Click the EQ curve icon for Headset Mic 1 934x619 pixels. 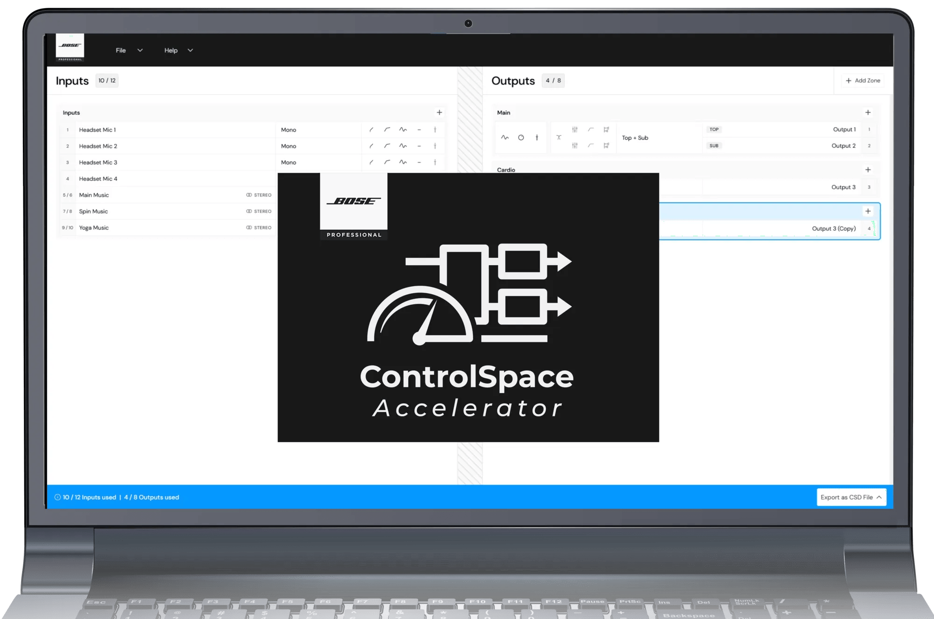403,130
